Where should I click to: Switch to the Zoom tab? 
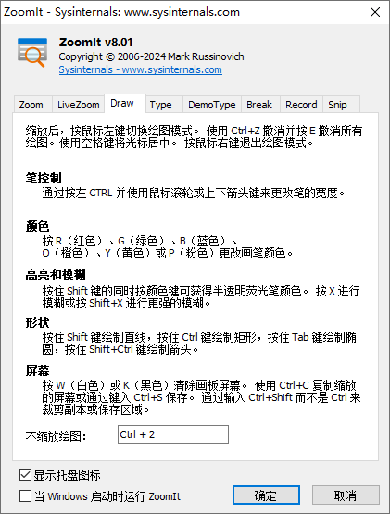31,105
